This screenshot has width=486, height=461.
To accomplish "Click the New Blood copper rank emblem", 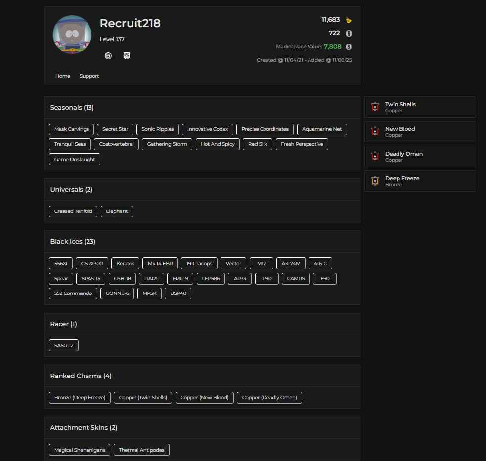I will click(x=375, y=131).
